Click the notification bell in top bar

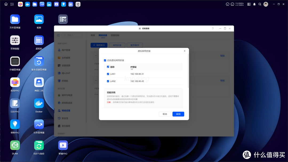click(254, 4)
